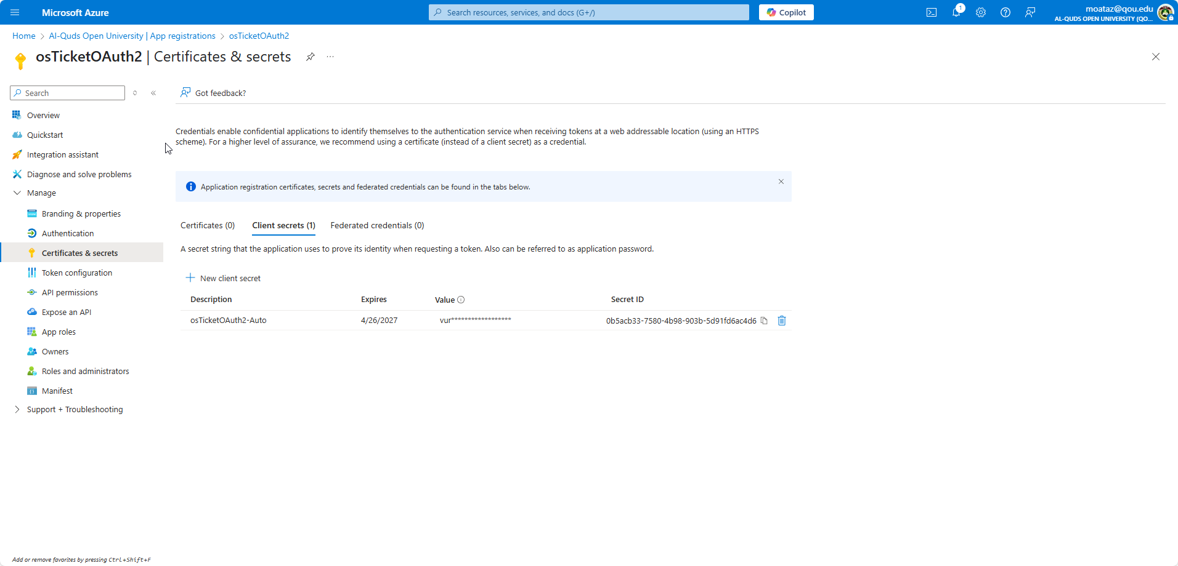The width and height of the screenshot is (1178, 566).
Task: Open Token configuration in sidebar
Action: [76, 273]
